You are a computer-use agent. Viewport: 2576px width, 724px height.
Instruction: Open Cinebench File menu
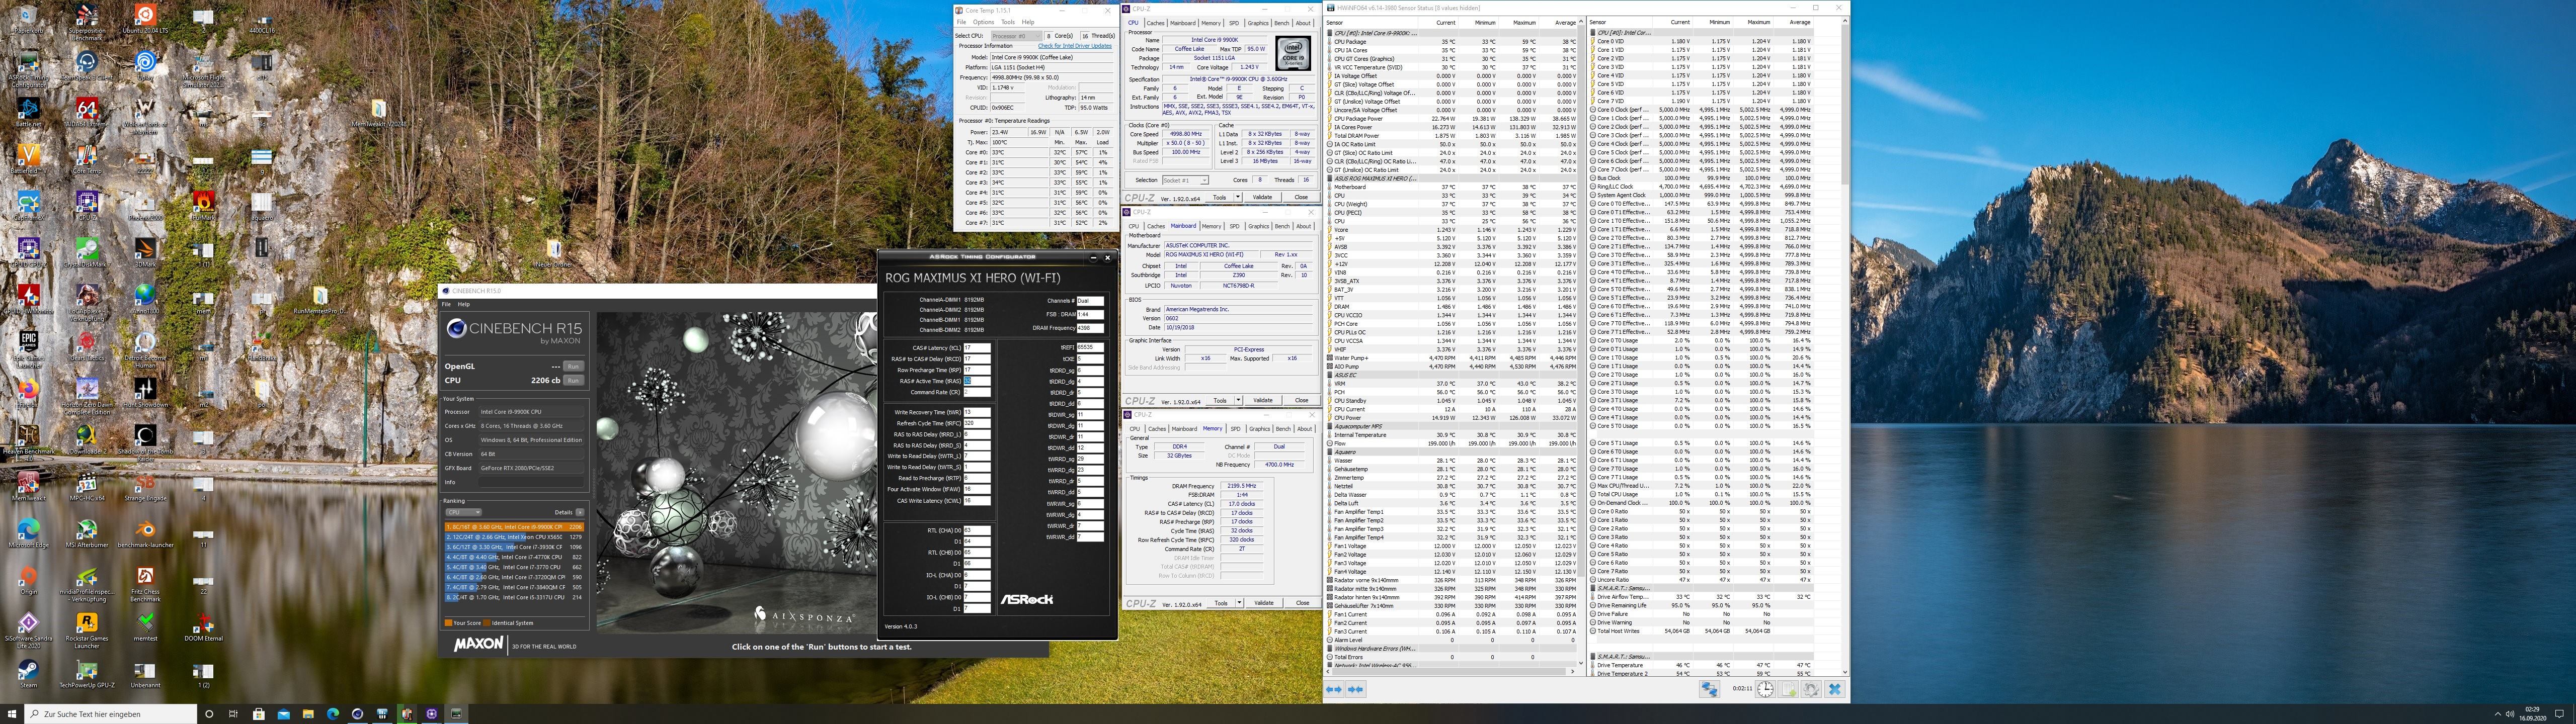coord(447,304)
